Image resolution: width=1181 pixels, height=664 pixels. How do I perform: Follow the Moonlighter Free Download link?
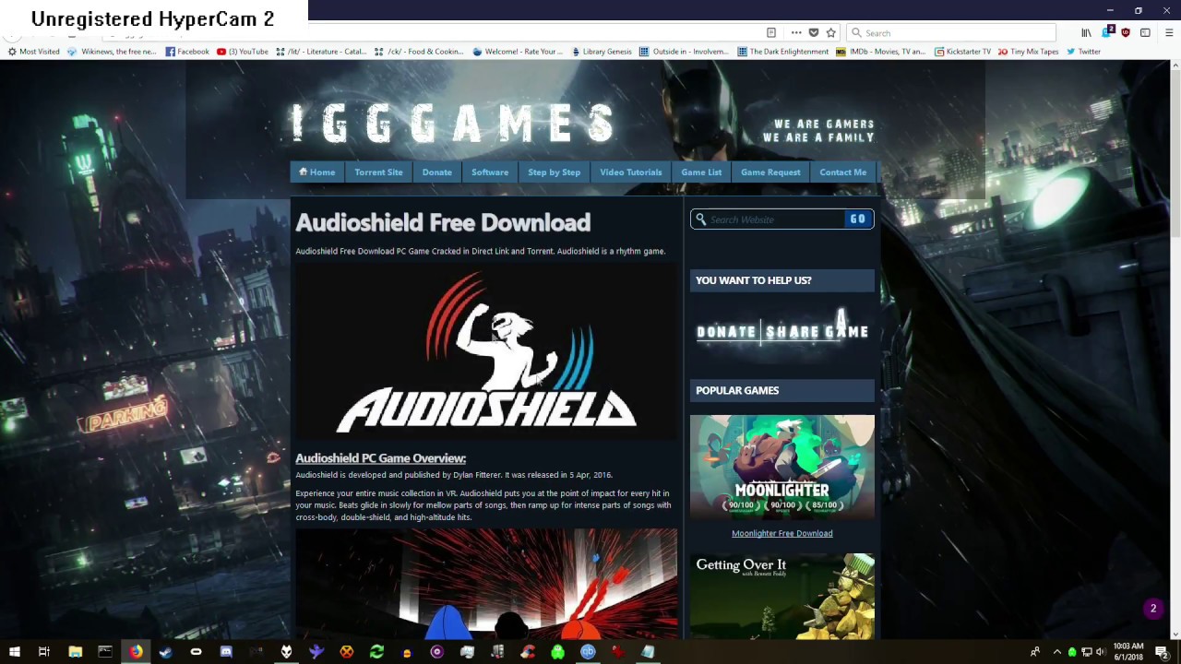click(x=782, y=533)
